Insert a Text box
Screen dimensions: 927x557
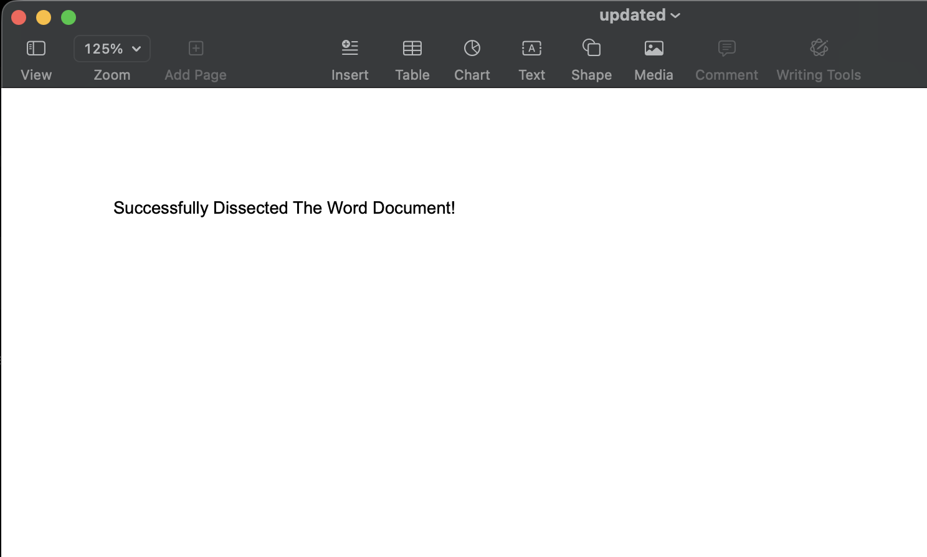click(x=531, y=49)
